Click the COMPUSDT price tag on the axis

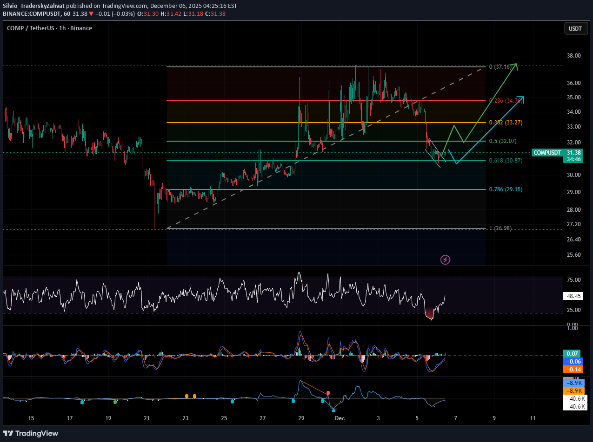(x=547, y=152)
